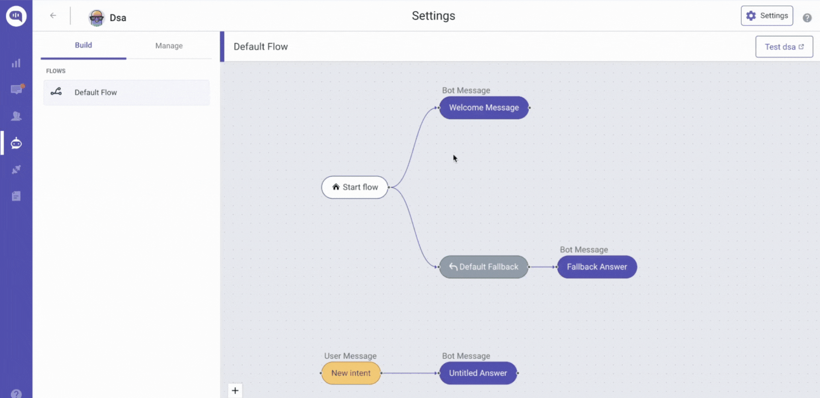Image resolution: width=820 pixels, height=398 pixels.
Task: Go back using the left arrow
Action: [x=53, y=15]
